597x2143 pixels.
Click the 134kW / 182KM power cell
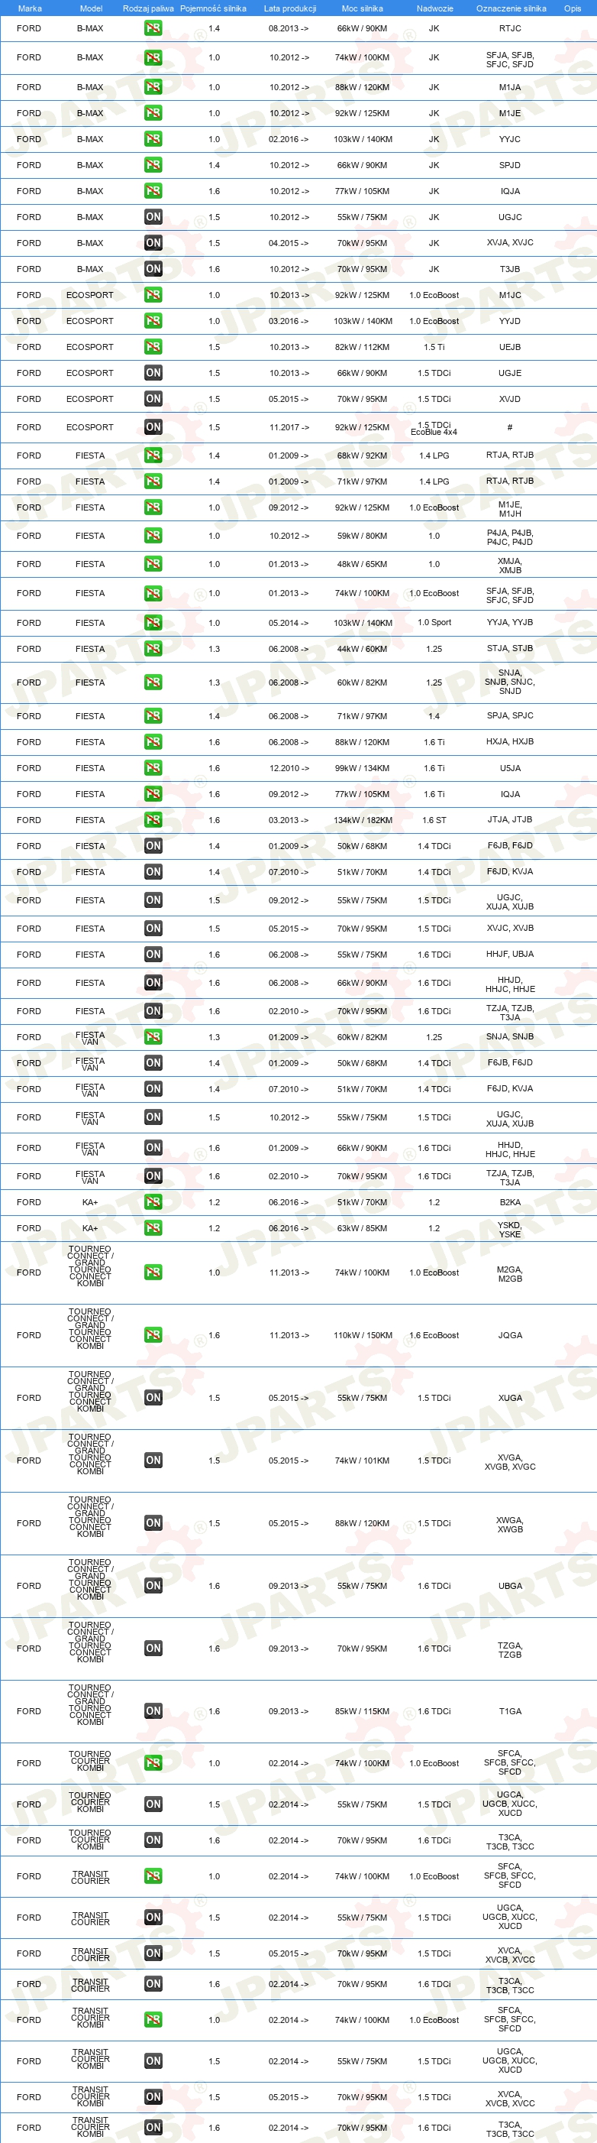click(363, 820)
